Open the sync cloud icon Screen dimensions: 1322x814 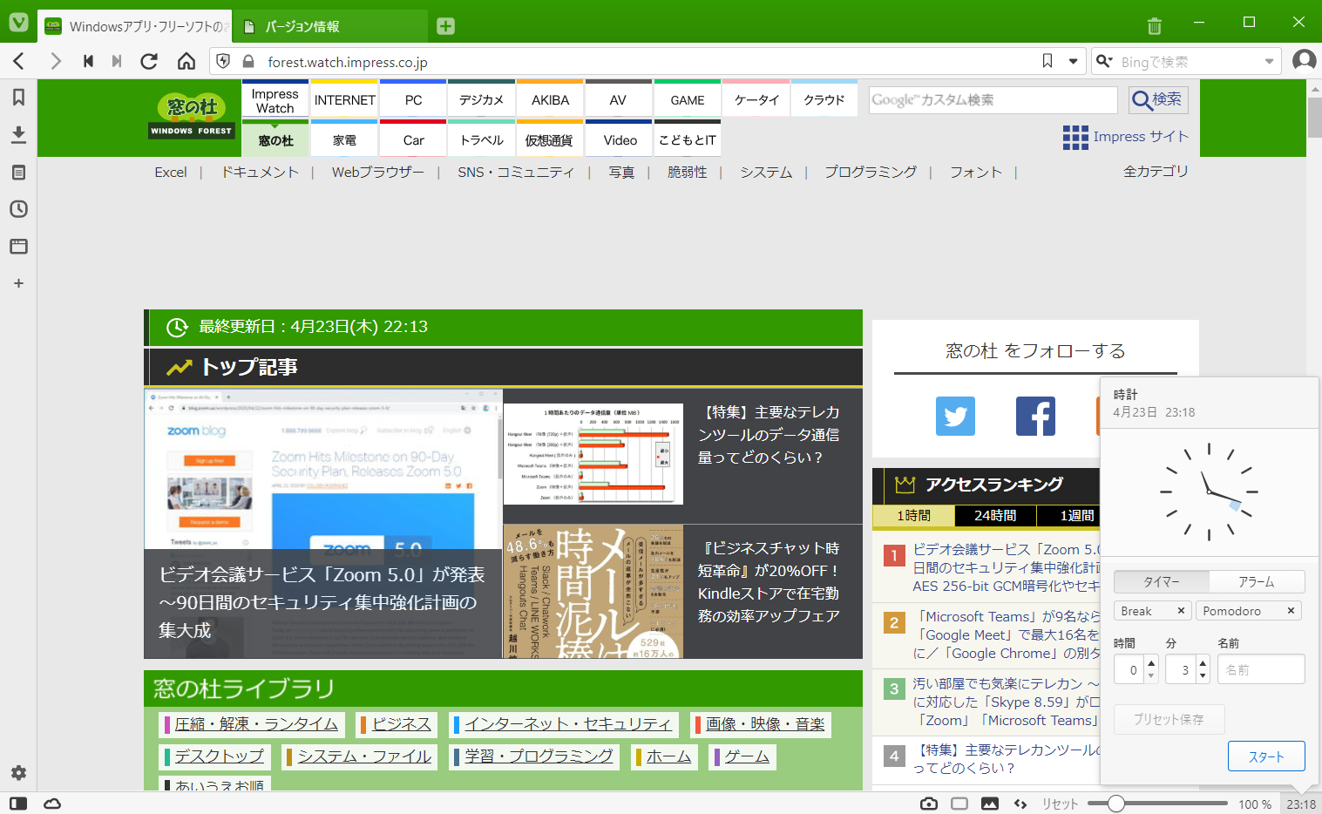coord(52,804)
